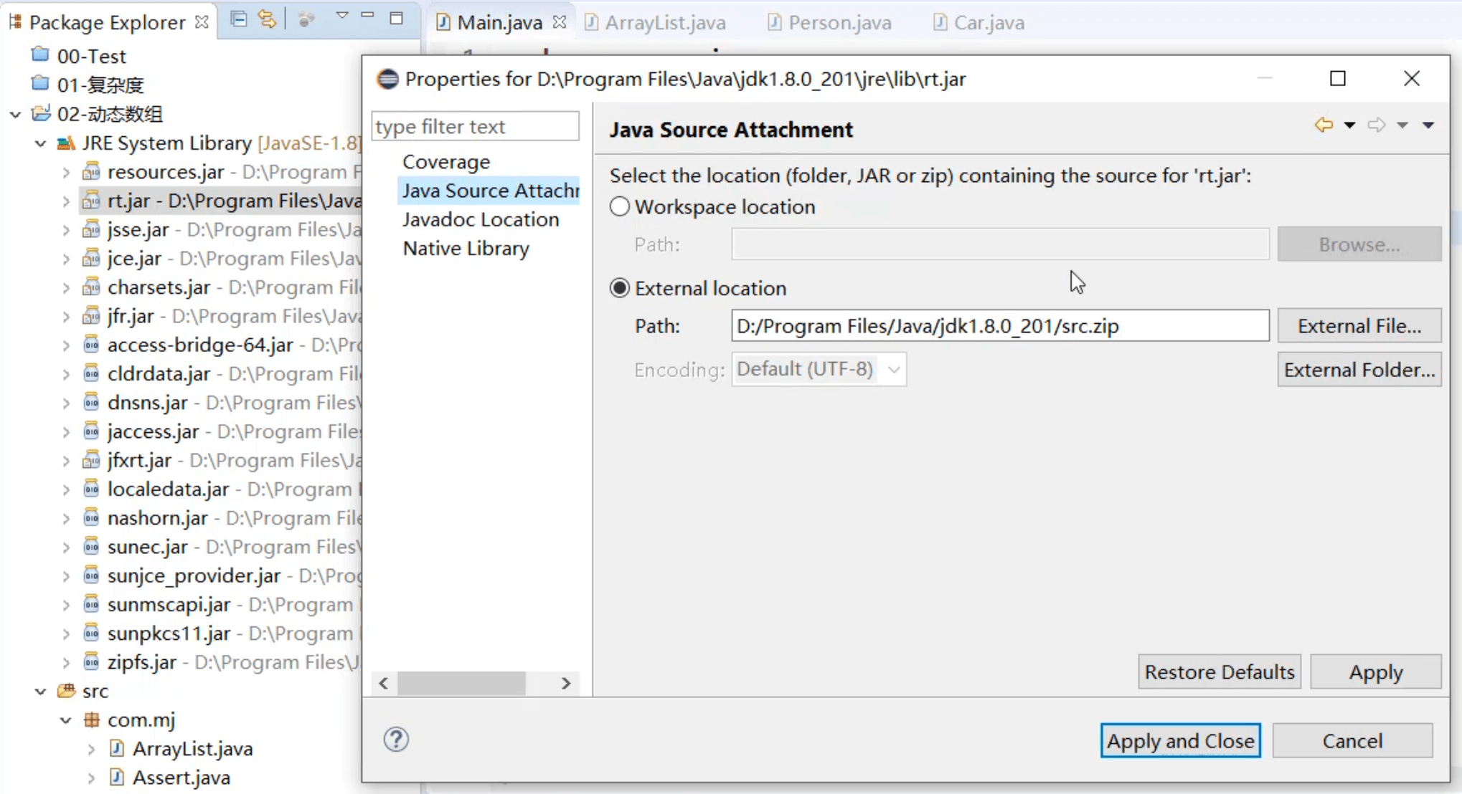Viewport: 1462px width, 794px height.
Task: Expand ArrayList.java in Package Explorer tree
Action: pyautogui.click(x=91, y=750)
